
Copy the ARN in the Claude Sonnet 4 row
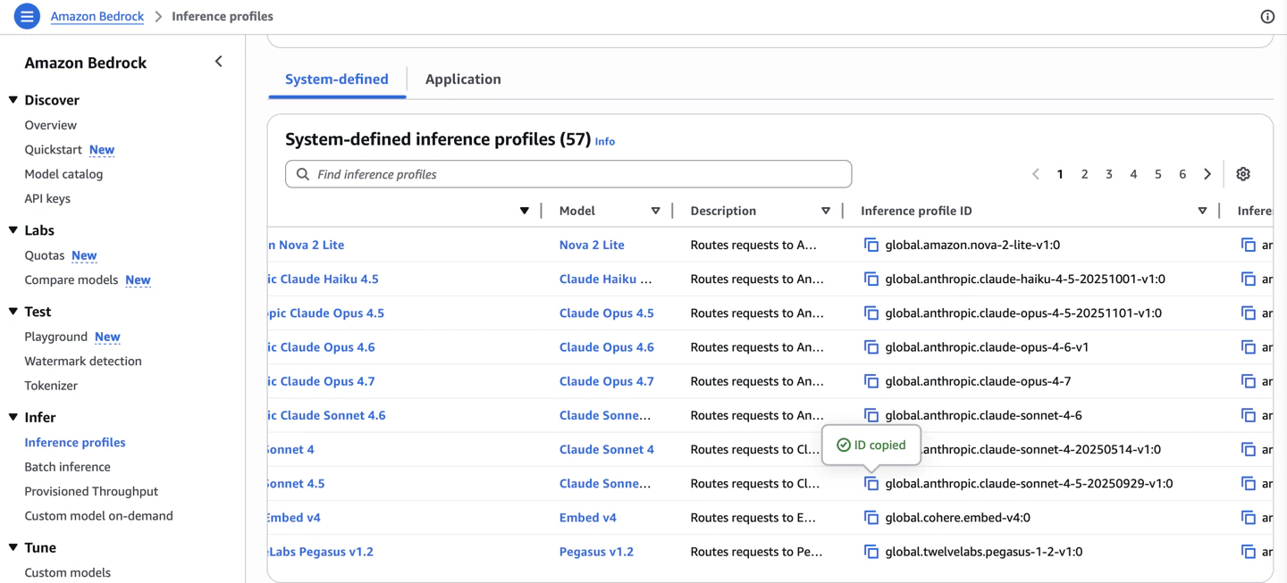point(1249,449)
